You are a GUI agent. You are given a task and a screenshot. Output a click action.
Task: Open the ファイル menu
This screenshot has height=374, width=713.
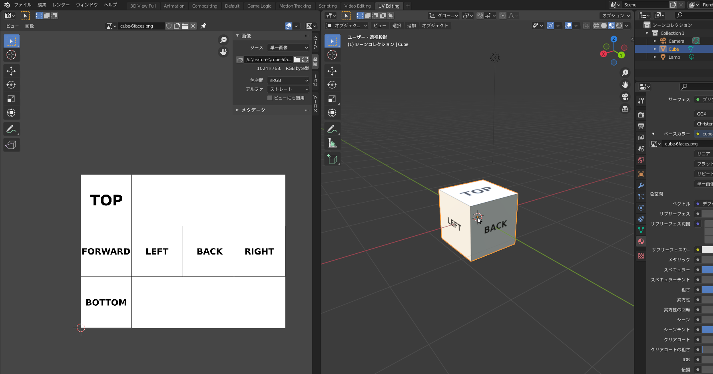click(x=23, y=5)
